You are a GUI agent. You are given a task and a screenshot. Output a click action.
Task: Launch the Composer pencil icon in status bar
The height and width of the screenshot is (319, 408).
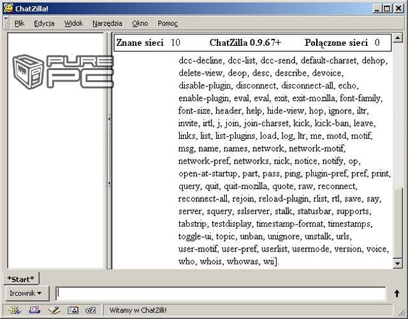point(54,310)
